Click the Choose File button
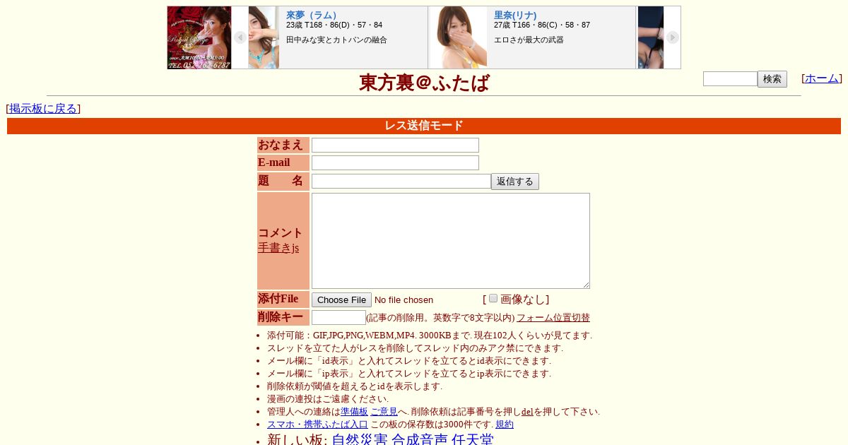Viewport: 848px width, 445px height. [341, 299]
